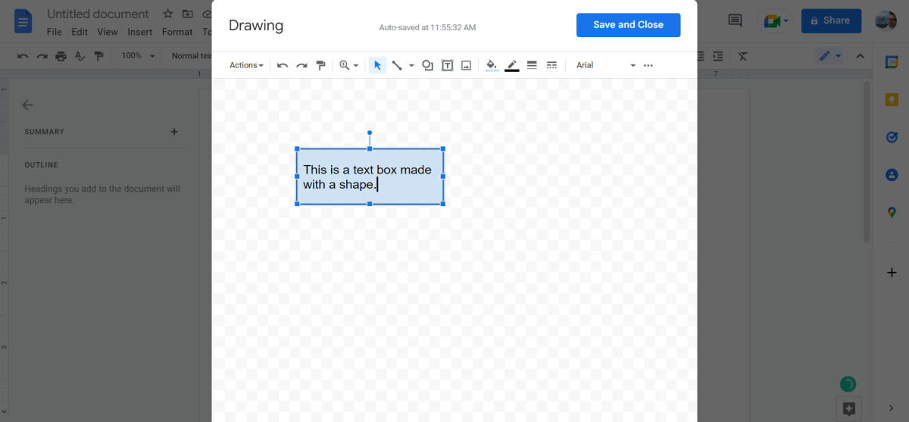Click the Explore button at bottom right

(849, 408)
